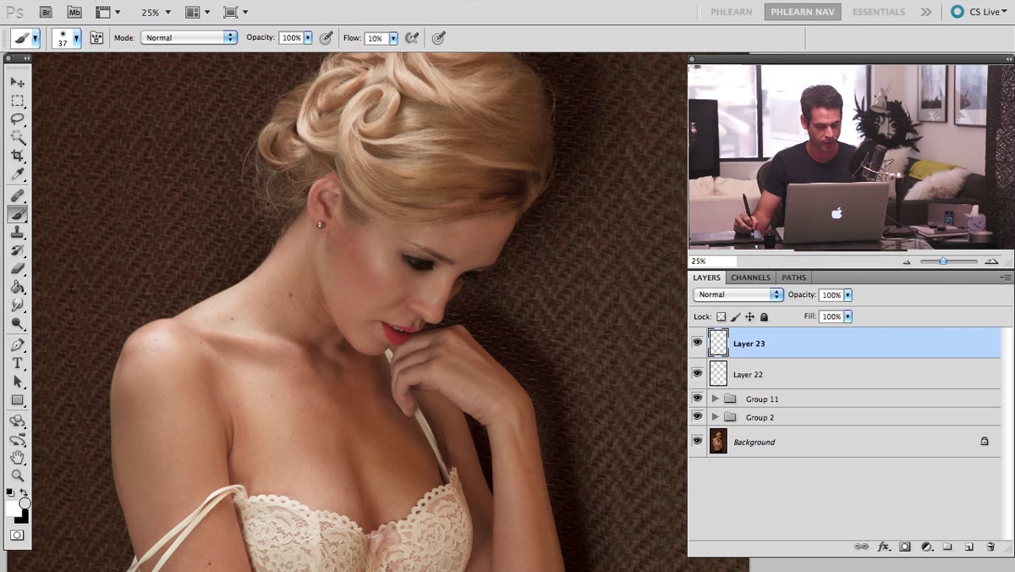Select the Brush tool in the toolbox
Screen dimensions: 1015x572
point(17,215)
